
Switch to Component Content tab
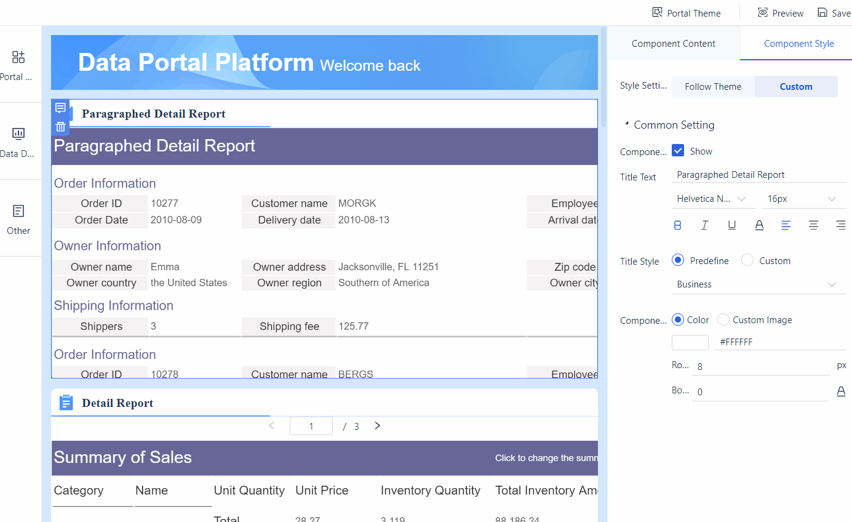pos(674,44)
